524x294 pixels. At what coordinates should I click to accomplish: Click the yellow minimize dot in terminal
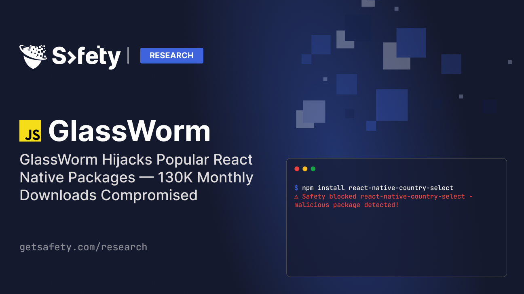point(305,169)
